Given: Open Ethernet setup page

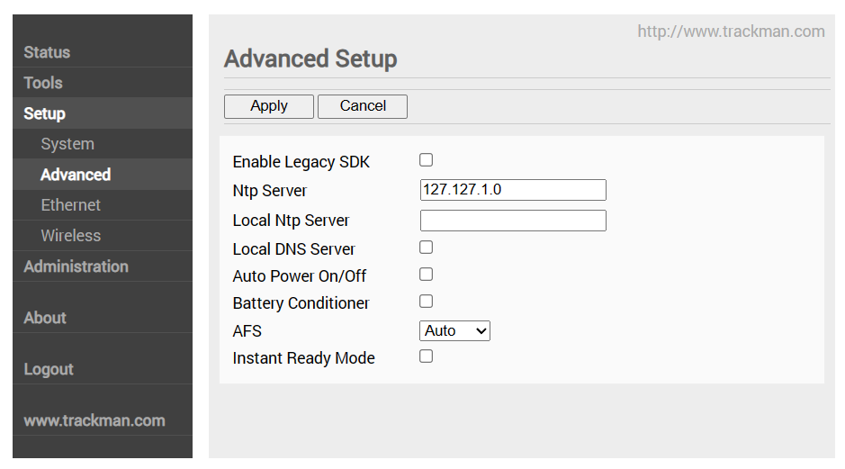Looking at the screenshot, I should click(71, 205).
